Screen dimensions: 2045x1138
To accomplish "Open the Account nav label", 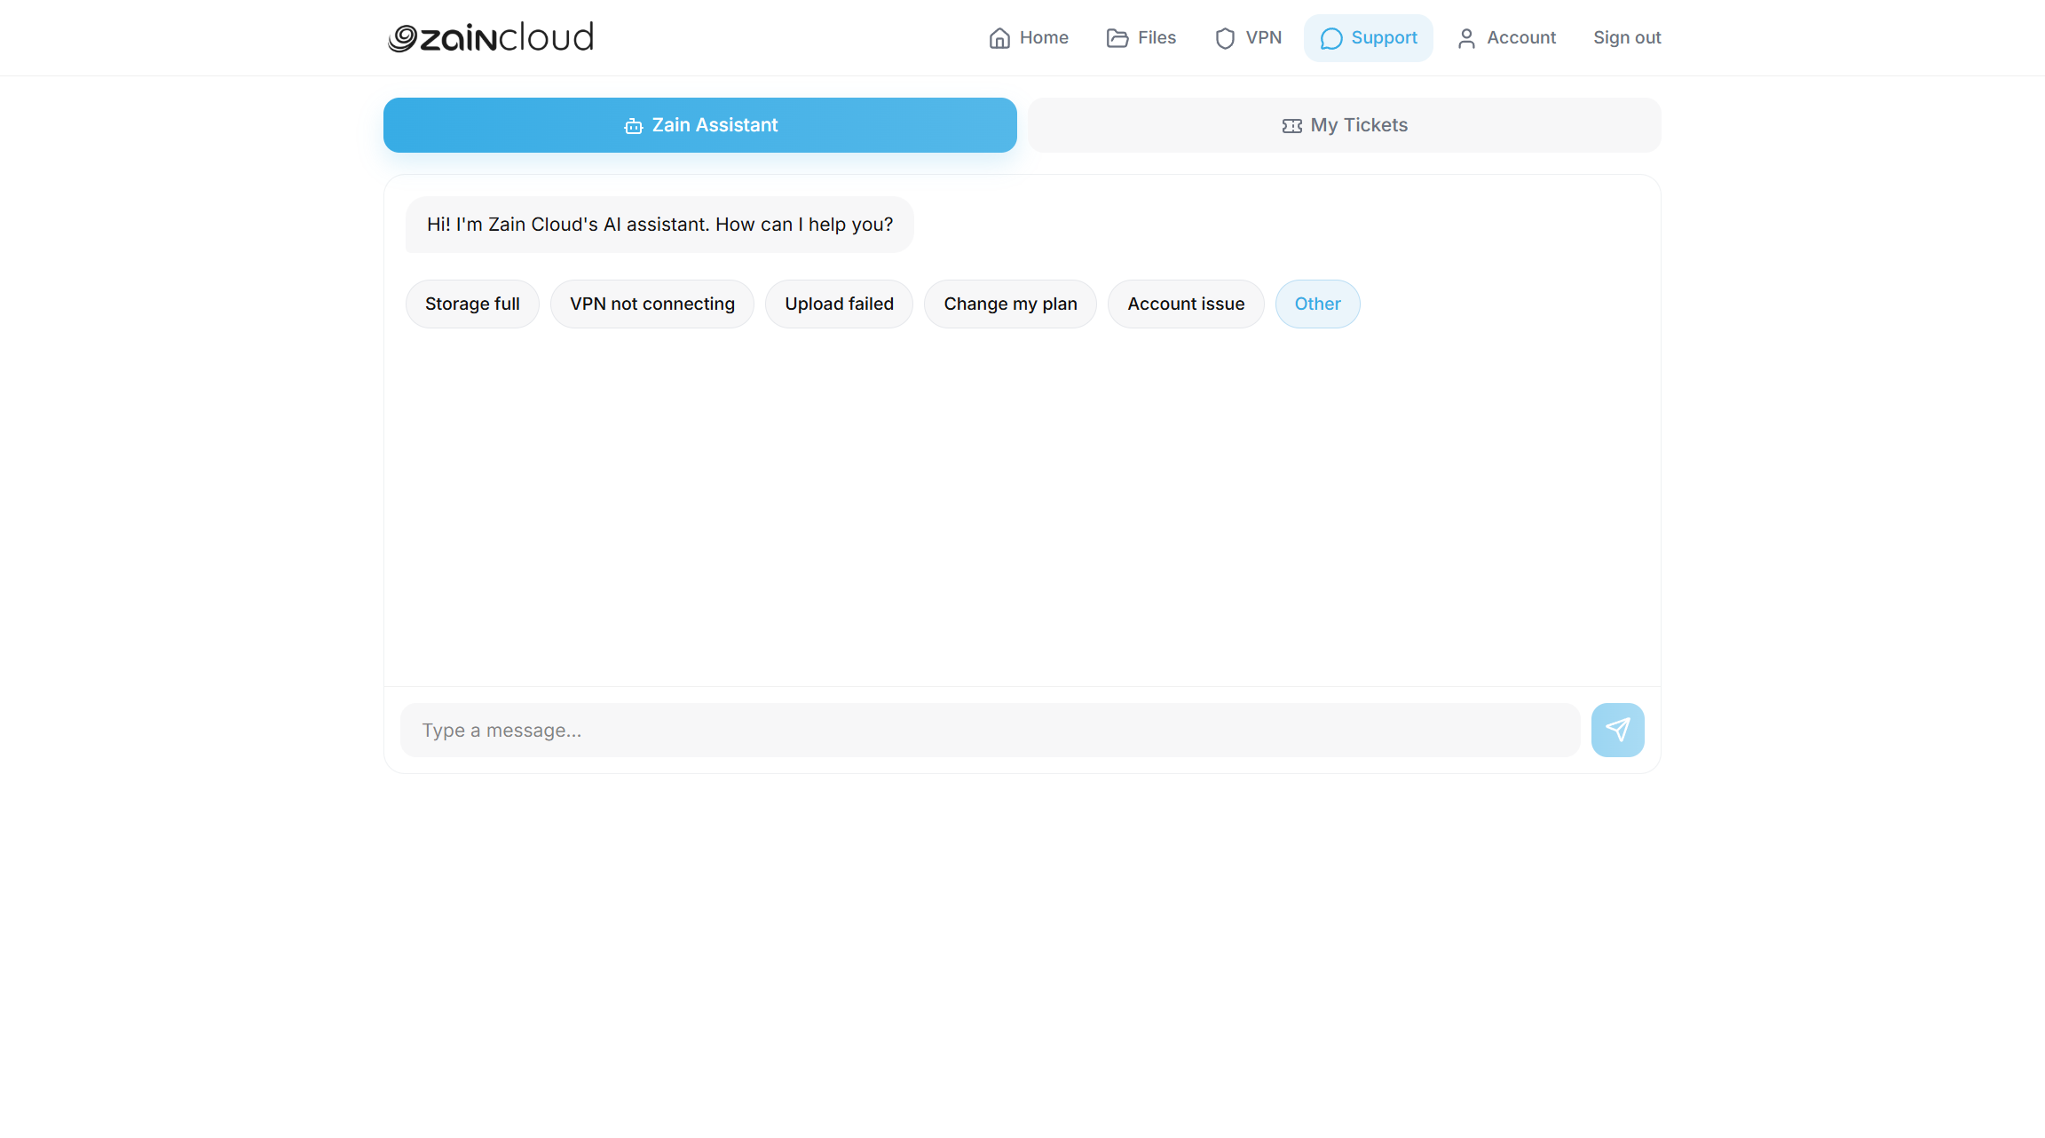I will [1521, 38].
